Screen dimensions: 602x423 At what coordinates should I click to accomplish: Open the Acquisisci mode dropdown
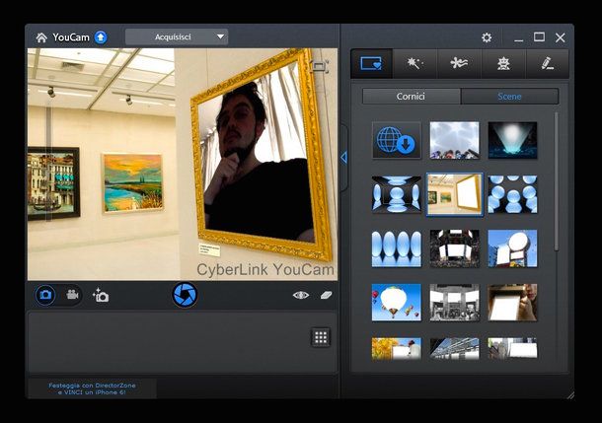tap(177, 36)
